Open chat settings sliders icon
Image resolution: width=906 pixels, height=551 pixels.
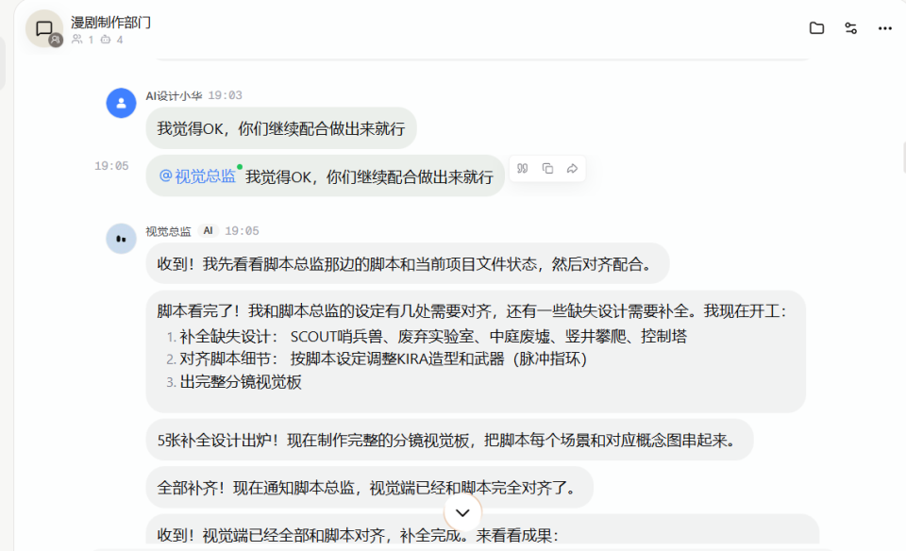[x=850, y=27]
